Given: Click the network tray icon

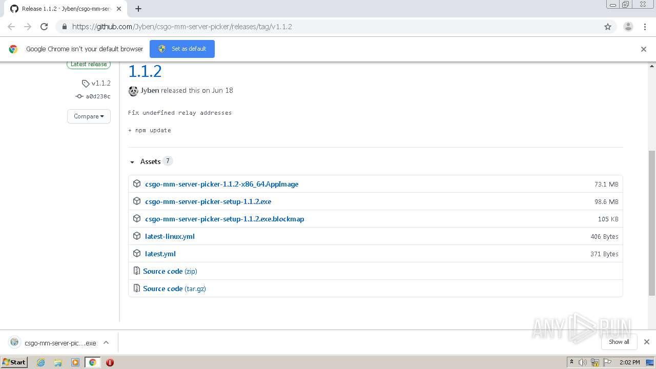Looking at the screenshot, I should point(595,362).
